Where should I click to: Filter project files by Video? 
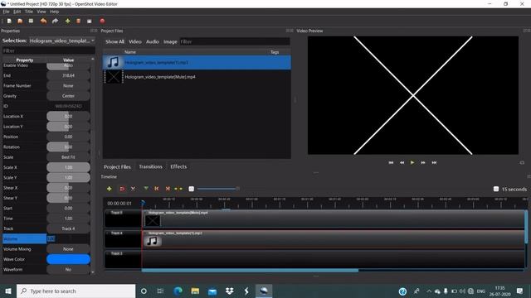(134, 41)
